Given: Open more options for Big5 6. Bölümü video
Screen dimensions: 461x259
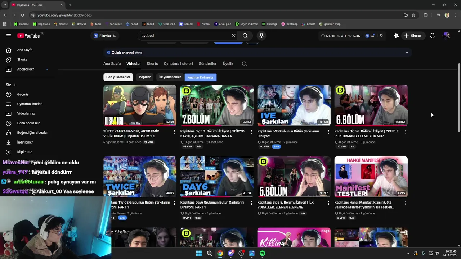Looking at the screenshot, I should click(x=406, y=132).
